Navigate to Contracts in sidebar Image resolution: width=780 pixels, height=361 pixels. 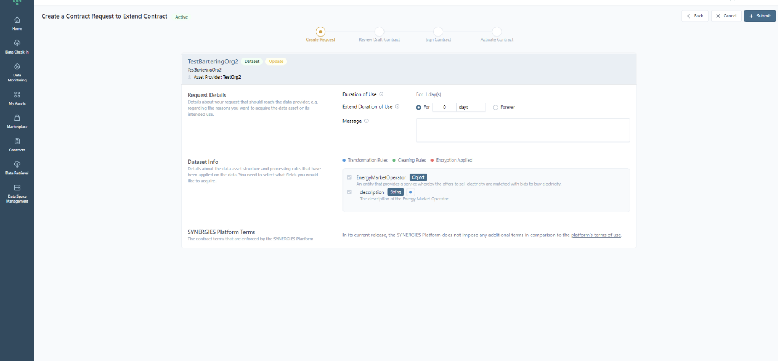[x=17, y=144]
